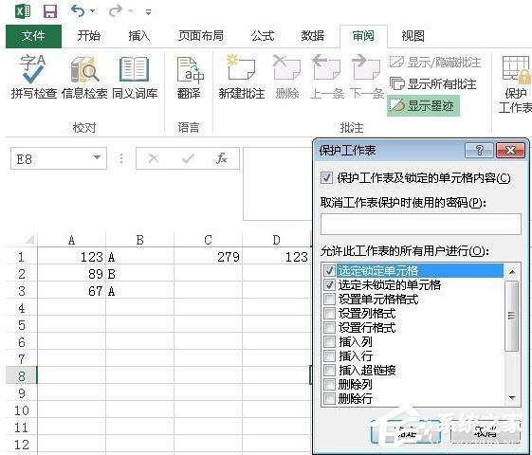Open the 翻译 translate tool
The image size is (532, 455).
coord(189,77)
